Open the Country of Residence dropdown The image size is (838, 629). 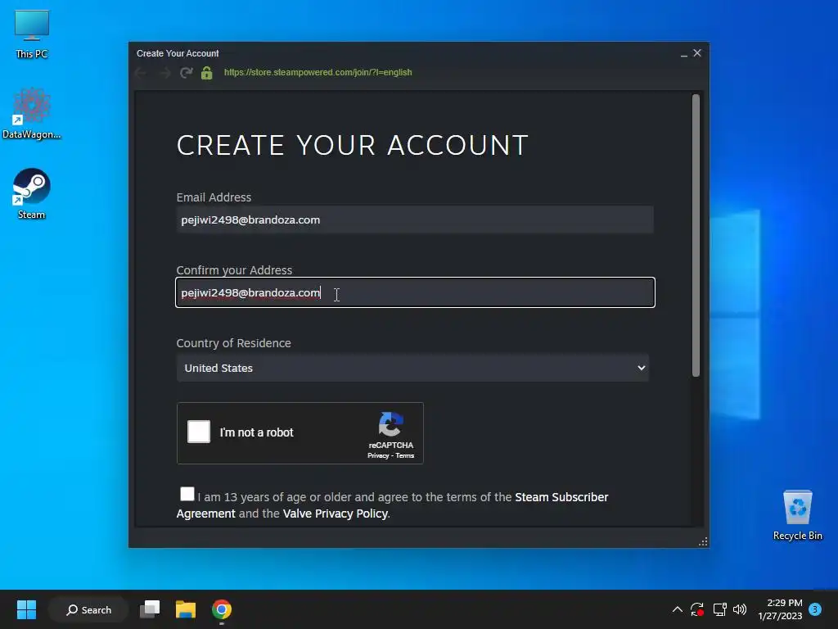click(412, 368)
